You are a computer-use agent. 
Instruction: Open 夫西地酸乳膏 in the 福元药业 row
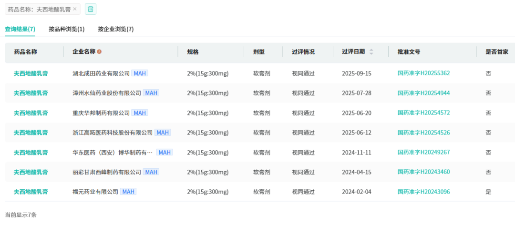[x=31, y=192]
